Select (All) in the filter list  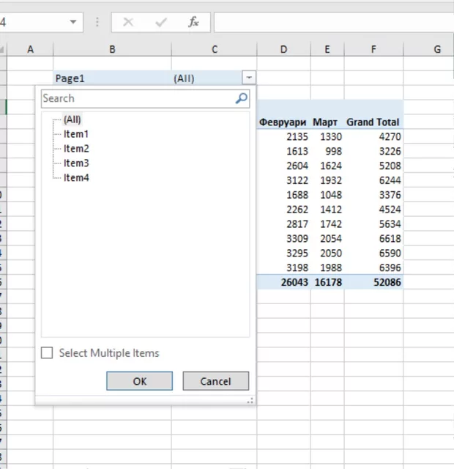[x=72, y=119]
